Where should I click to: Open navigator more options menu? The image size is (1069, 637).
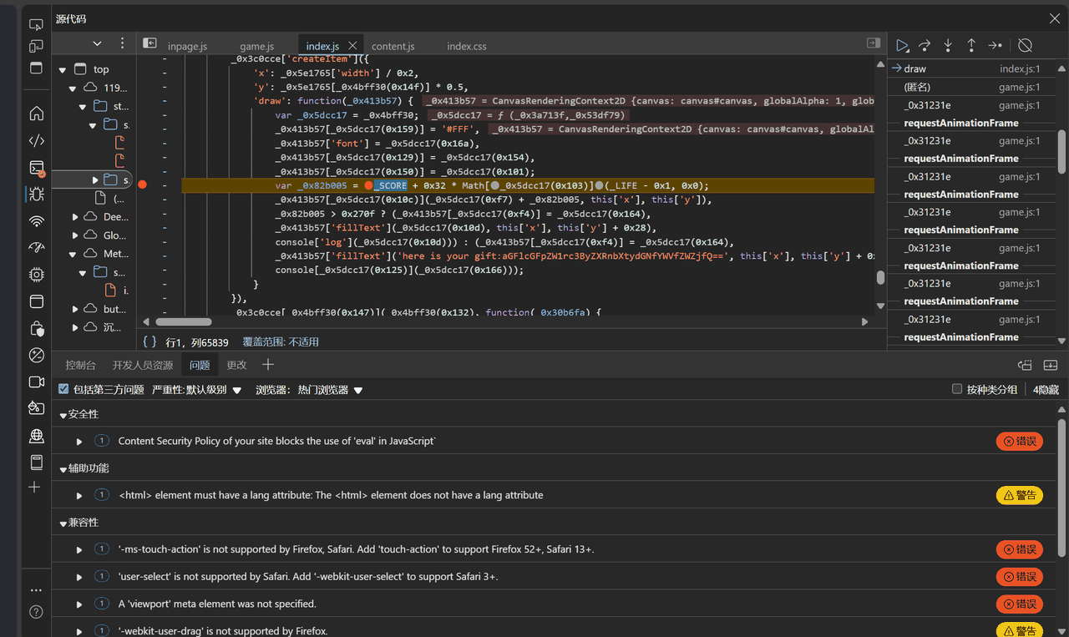click(x=123, y=43)
